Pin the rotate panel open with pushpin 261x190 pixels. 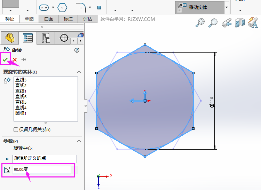click(24, 60)
